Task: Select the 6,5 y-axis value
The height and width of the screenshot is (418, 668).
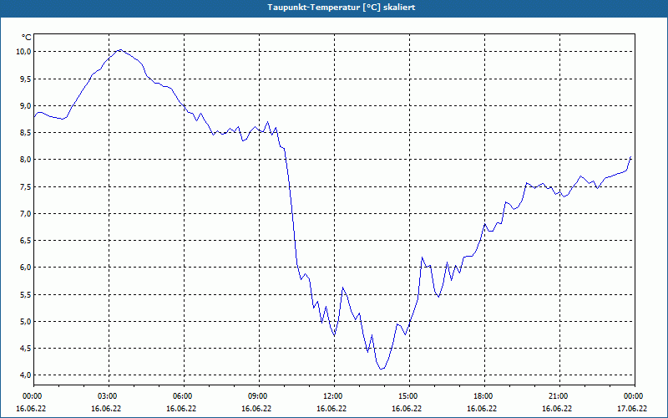Action: [26, 241]
